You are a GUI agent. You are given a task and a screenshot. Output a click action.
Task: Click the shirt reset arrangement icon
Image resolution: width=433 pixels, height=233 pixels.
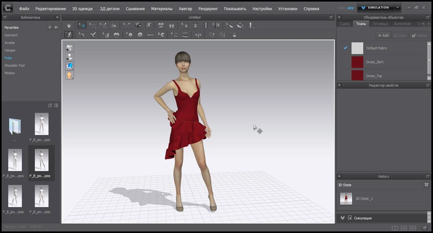pos(161,25)
